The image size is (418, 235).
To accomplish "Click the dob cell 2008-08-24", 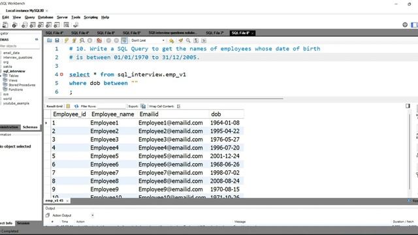I will coord(225,181).
